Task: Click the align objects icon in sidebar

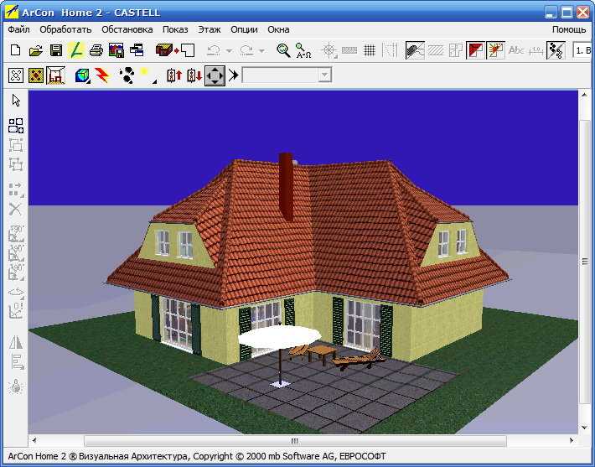Action: point(17,362)
